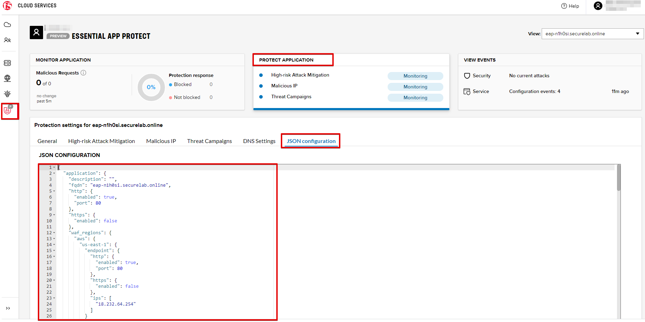This screenshot has height=322, width=645.
Task: Open the users icon in the sidebar
Action: [x=7, y=40]
